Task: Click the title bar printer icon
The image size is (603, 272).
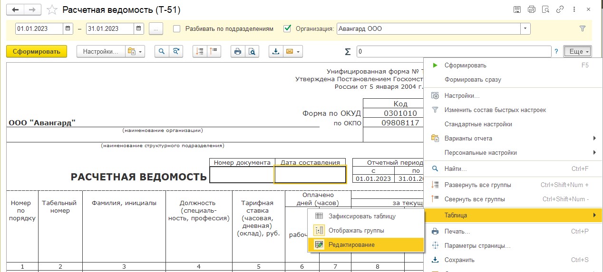Action: pyautogui.click(x=532, y=9)
